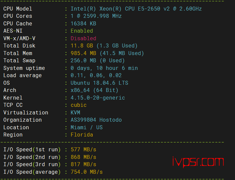Screen dimensions: 235x180
Task: Click the 'CPU Model' label
Action: click(x=18, y=9)
